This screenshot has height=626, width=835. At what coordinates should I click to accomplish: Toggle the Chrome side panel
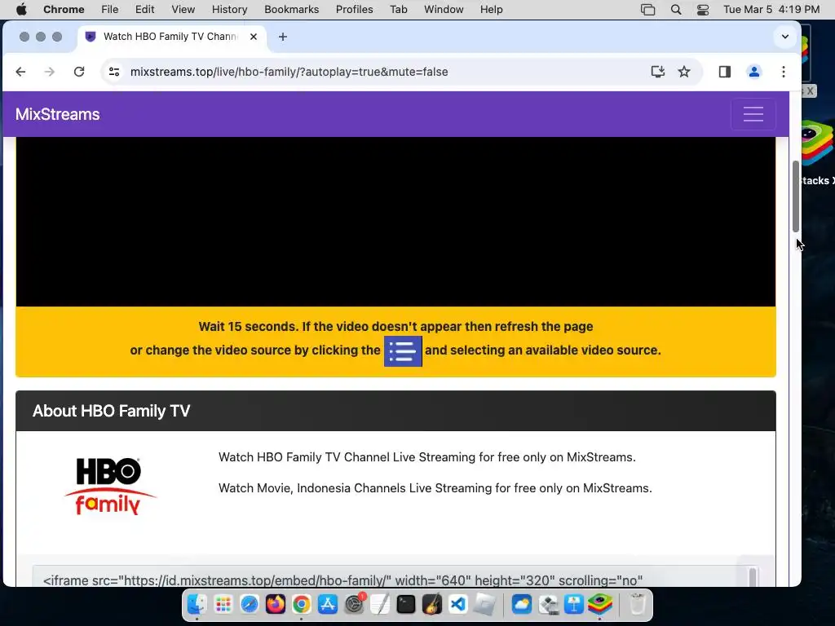point(725,72)
